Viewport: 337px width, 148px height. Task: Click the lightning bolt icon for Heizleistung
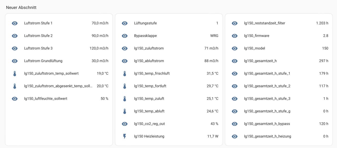tap(125, 136)
